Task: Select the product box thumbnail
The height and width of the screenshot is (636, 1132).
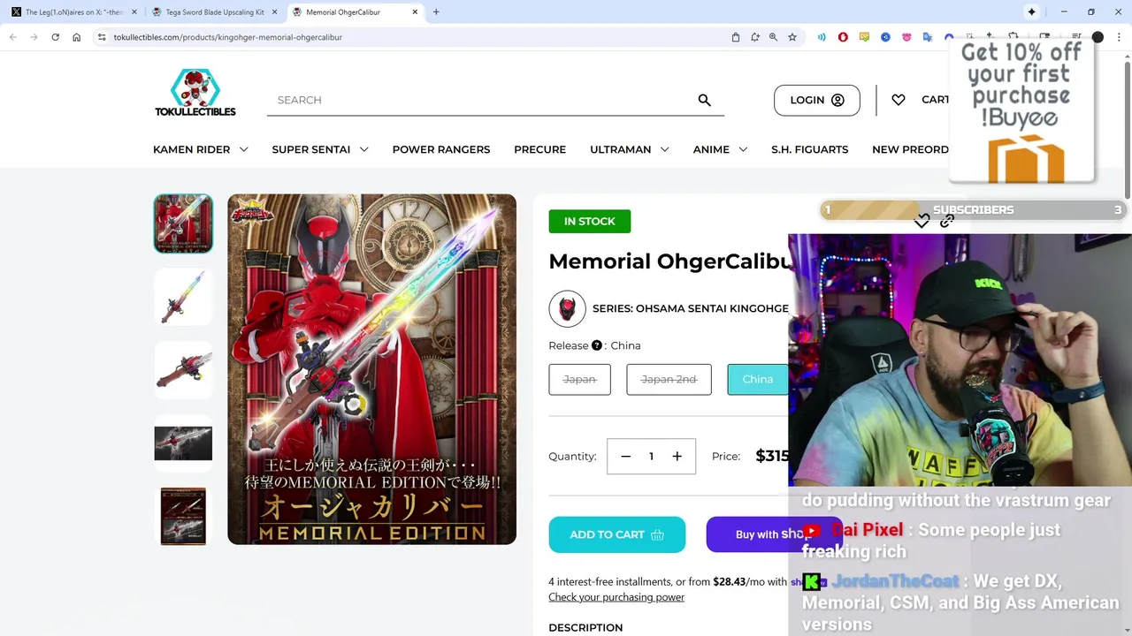Action: tap(183, 516)
